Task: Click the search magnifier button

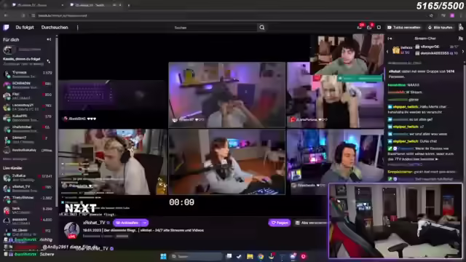Action: 262,28
